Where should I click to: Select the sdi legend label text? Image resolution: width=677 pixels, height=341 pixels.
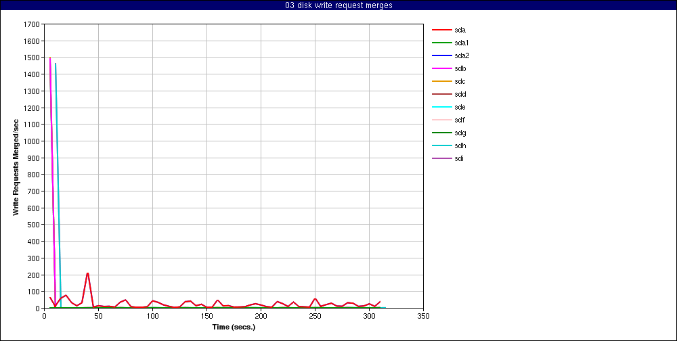[460, 158]
